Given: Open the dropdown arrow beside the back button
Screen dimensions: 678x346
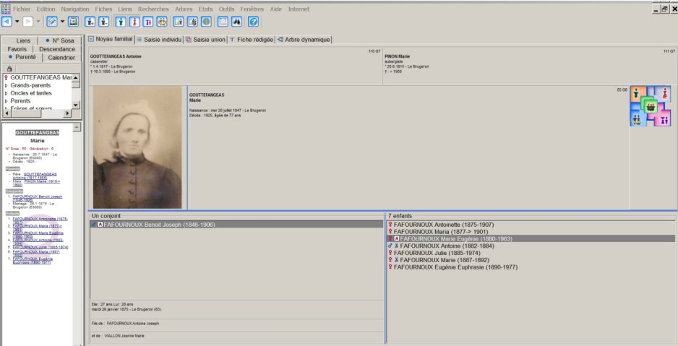Looking at the screenshot, I should (x=16, y=22).
